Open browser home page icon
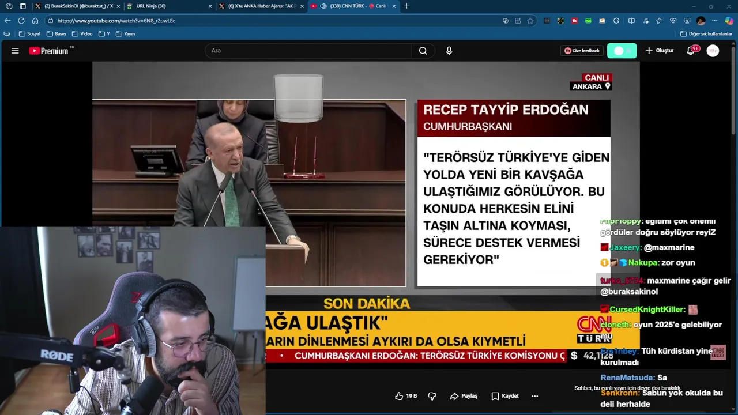The height and width of the screenshot is (415, 738). (35, 21)
